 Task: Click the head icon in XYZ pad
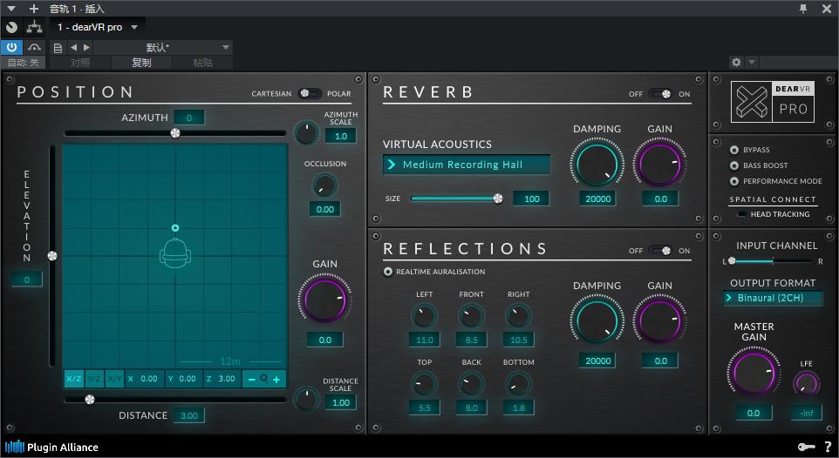pos(175,253)
